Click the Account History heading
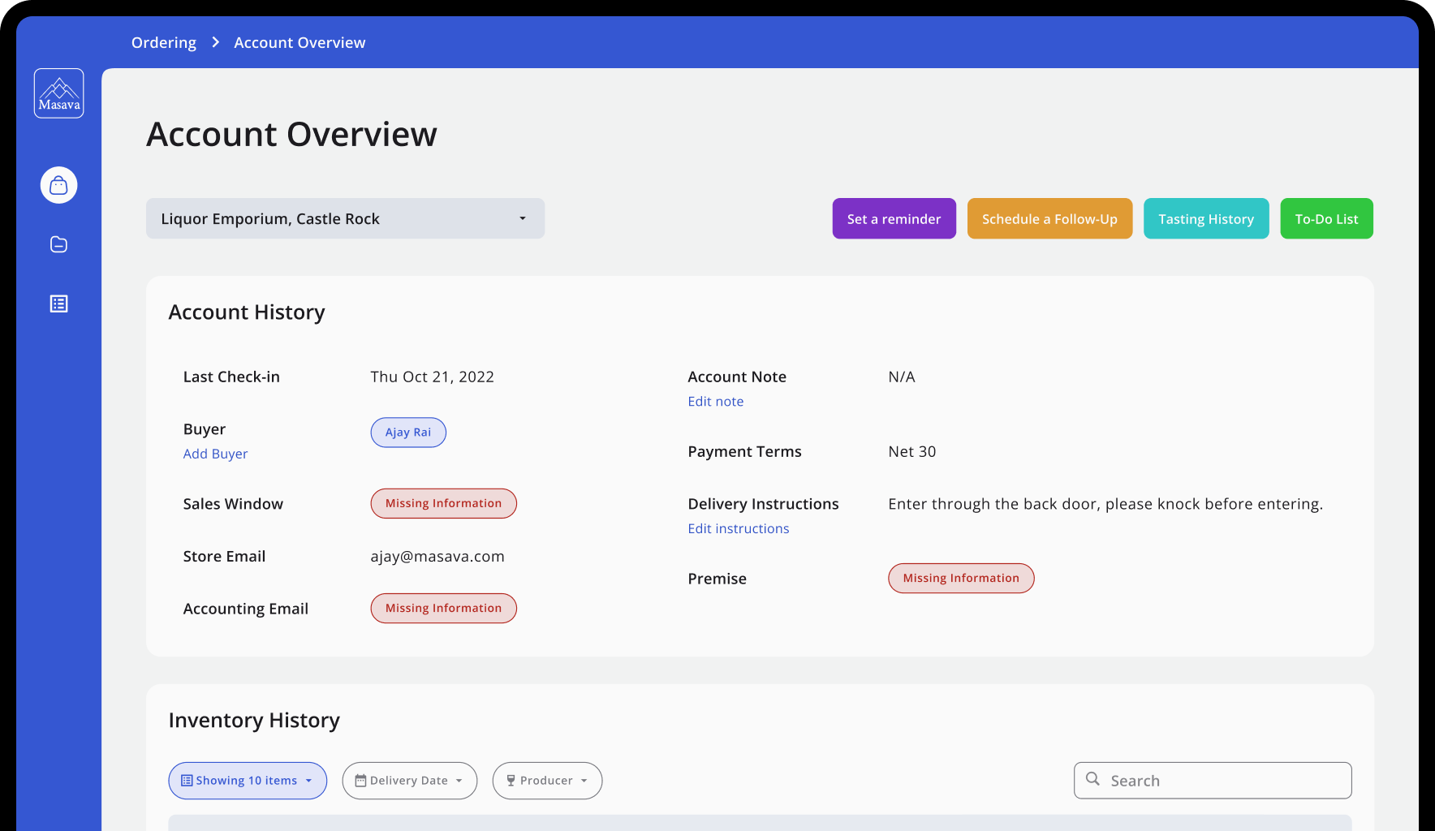 point(247,312)
